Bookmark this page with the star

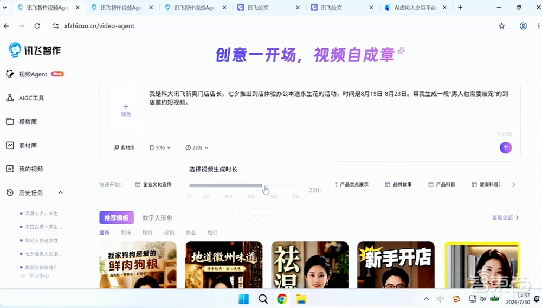pyautogui.click(x=501, y=26)
